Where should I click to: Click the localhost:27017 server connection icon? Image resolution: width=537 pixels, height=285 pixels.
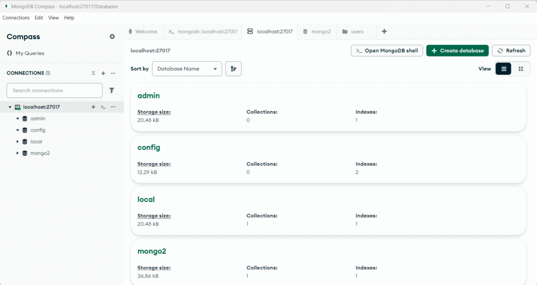click(17, 107)
